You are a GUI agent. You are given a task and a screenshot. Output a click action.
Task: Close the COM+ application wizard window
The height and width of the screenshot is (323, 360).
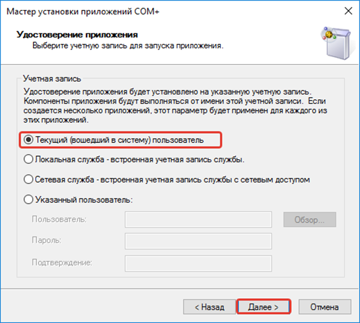point(348,11)
